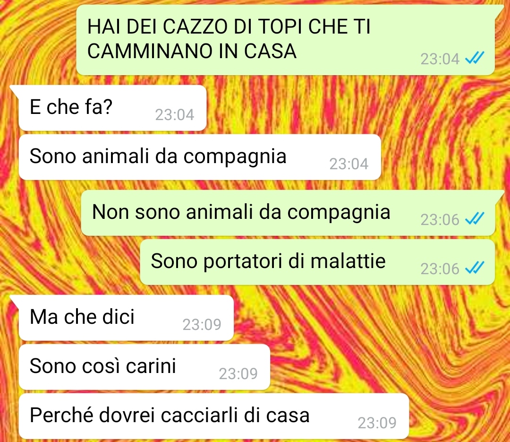
Task: Click the 23:04 timestamp on the uppercase message
Action: coord(440,59)
